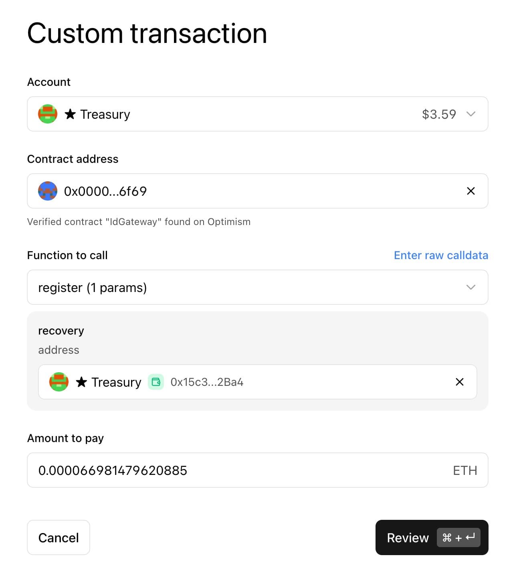The width and height of the screenshot is (521, 584).
Task: Click the keyboard shortcut badge on Review
Action: pos(458,537)
